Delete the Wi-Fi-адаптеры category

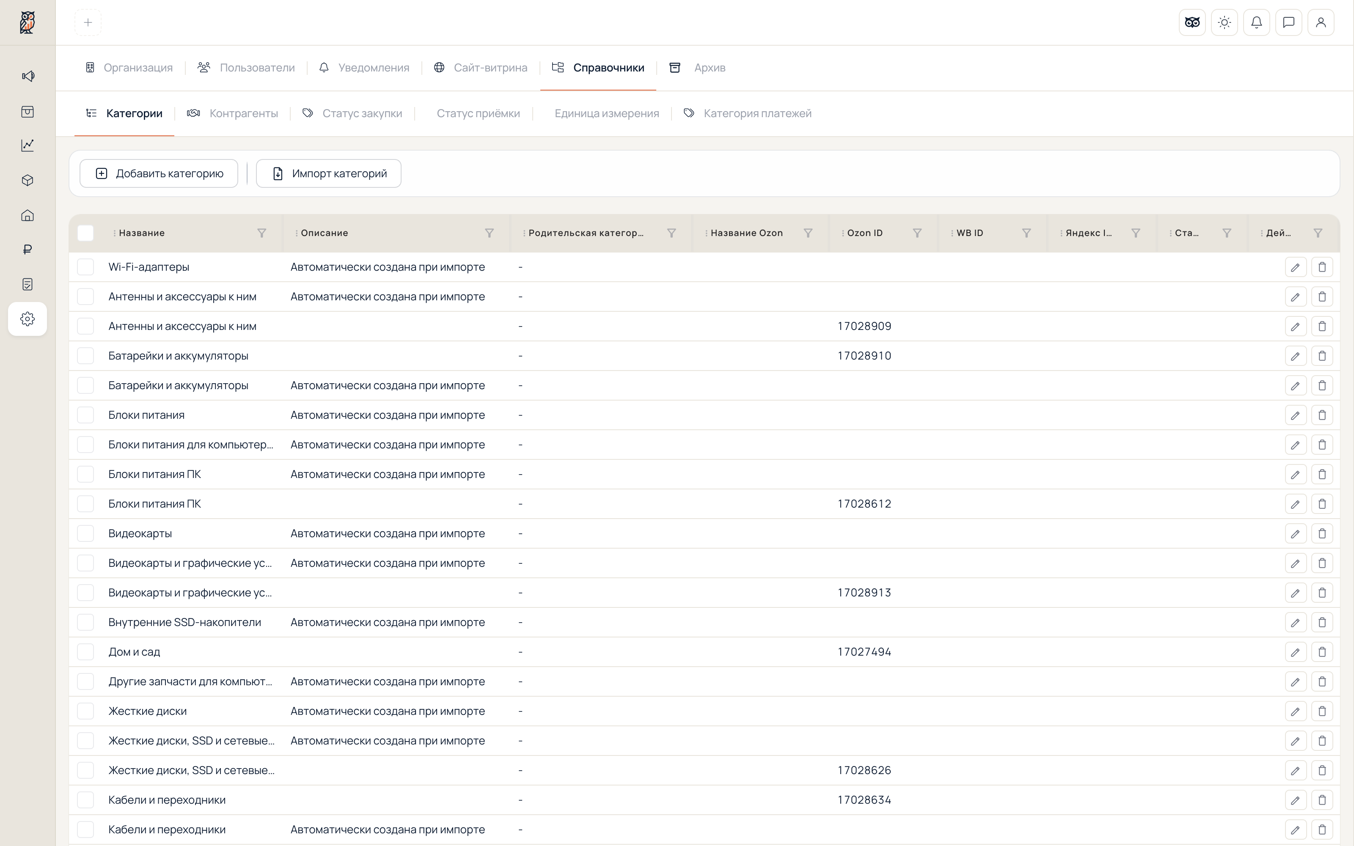[1322, 267]
